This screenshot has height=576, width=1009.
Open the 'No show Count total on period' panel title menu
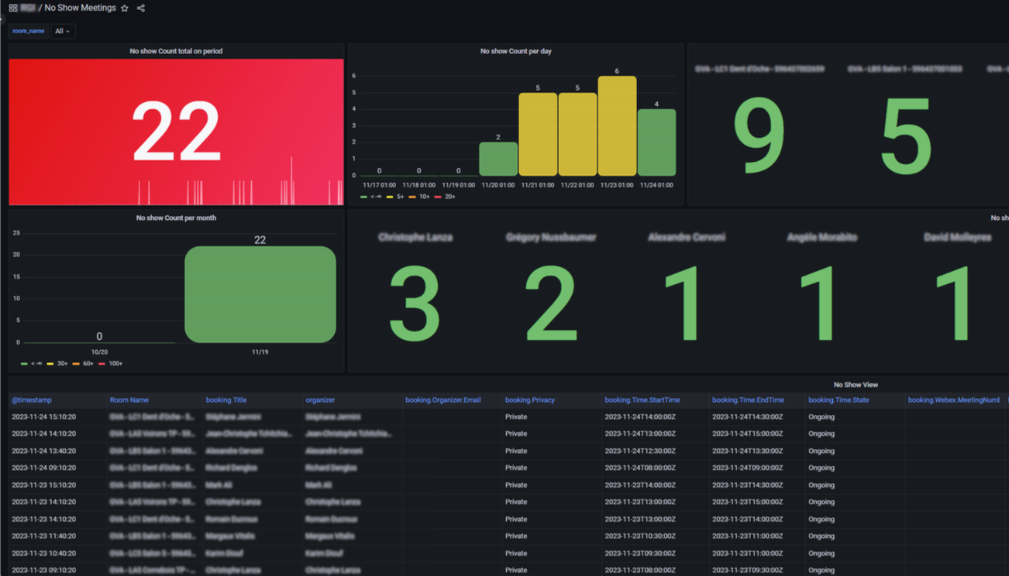(x=176, y=51)
